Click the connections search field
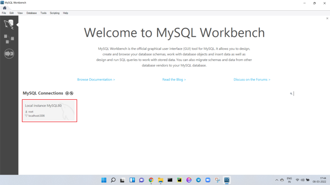 pyautogui.click(x=292, y=94)
